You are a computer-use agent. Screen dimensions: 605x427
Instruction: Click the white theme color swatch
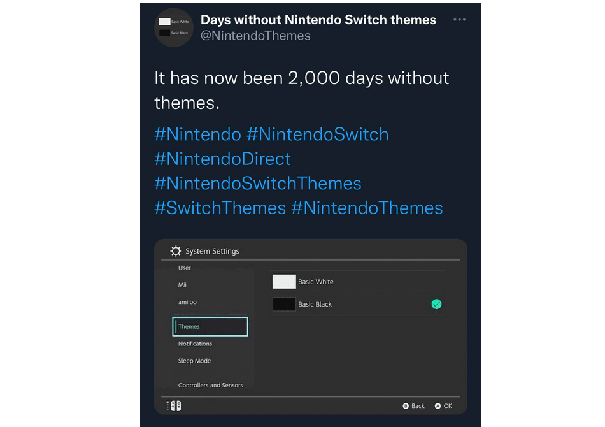[x=284, y=282]
